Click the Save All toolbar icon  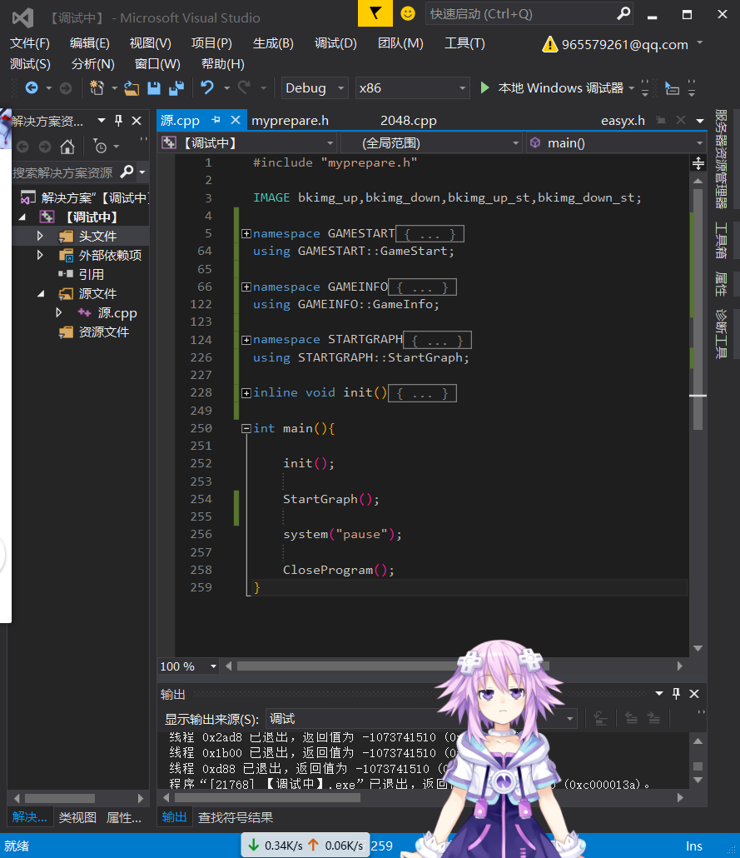[x=176, y=88]
